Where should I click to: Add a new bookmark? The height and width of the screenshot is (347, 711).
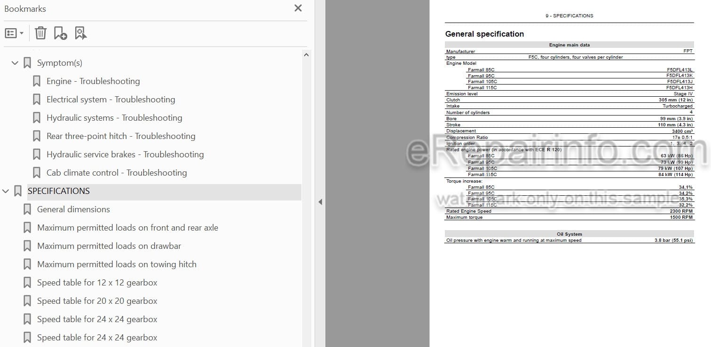pyautogui.click(x=60, y=33)
